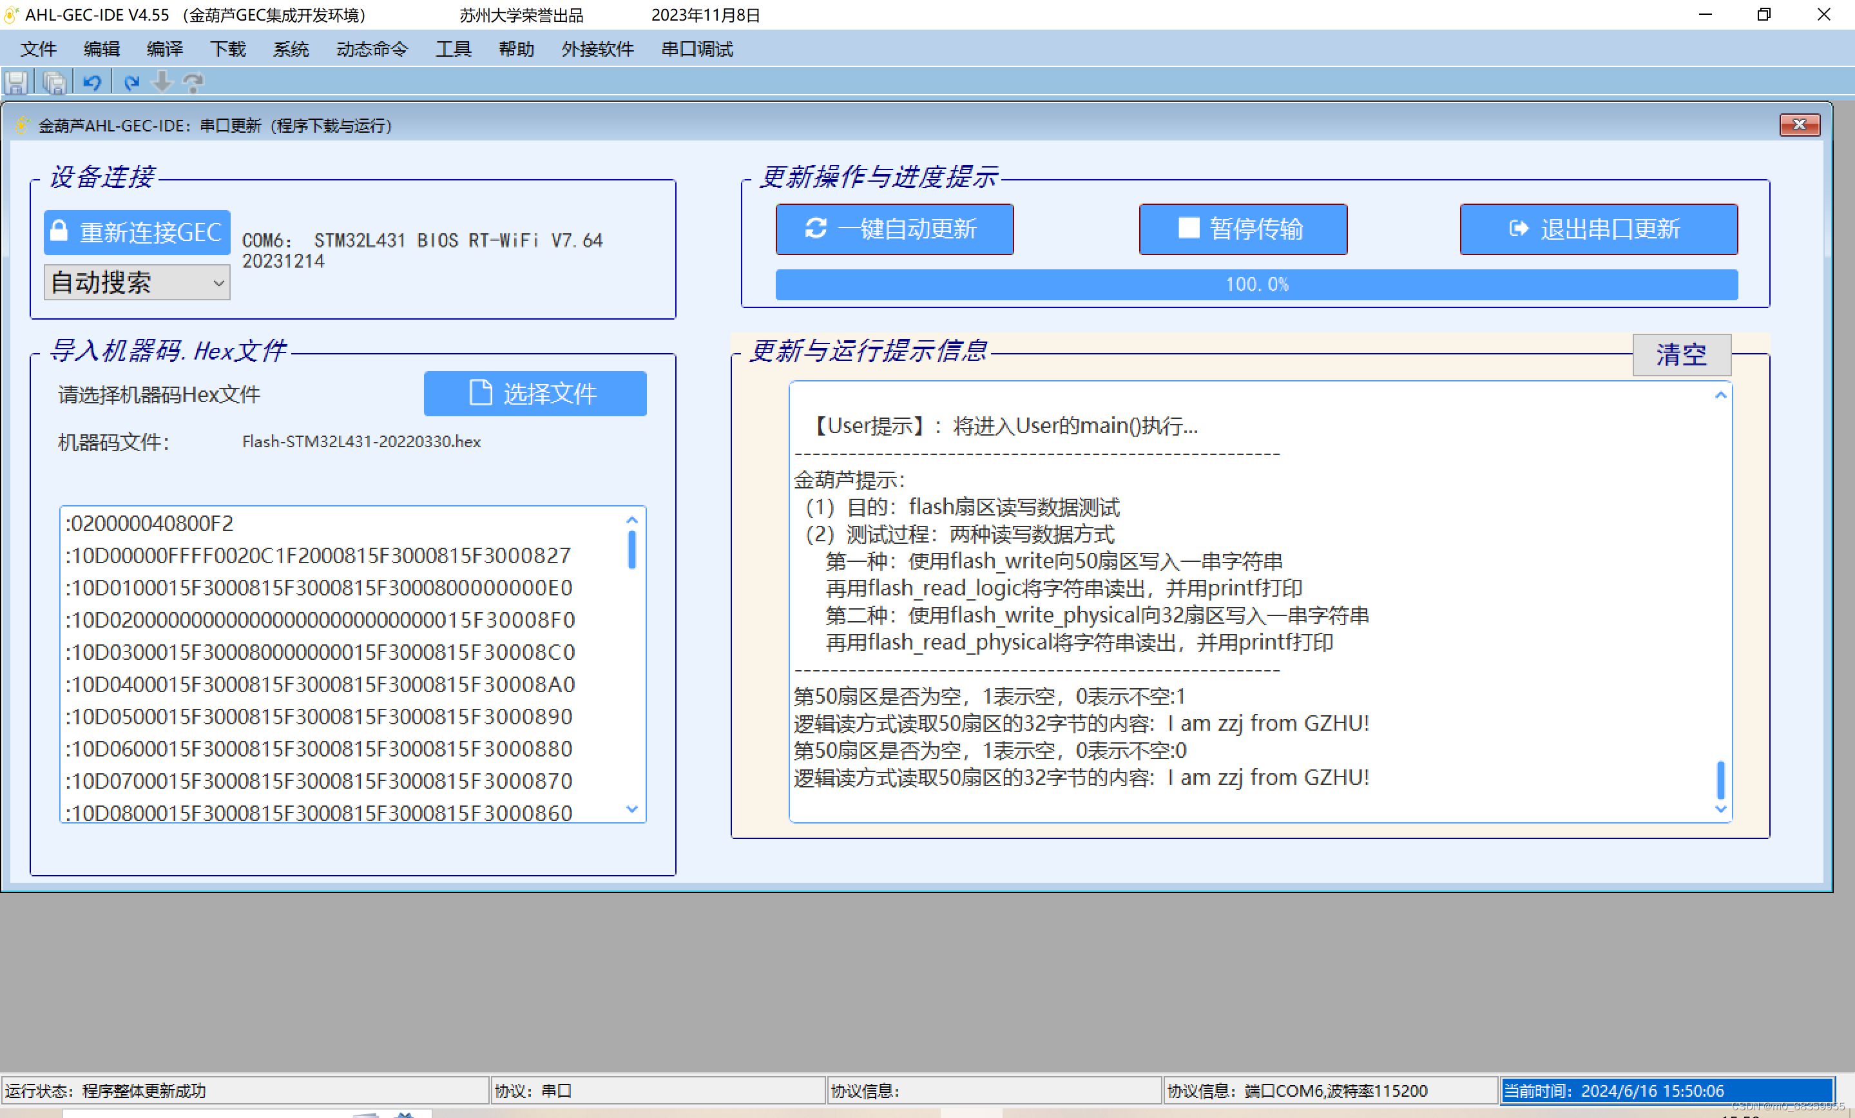The image size is (1855, 1118).
Task: Click 选择文件 to pick hex file
Action: (535, 393)
